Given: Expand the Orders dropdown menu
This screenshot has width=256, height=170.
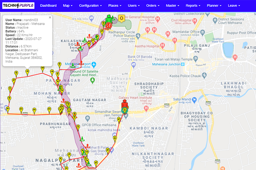Looking at the screenshot, I should 153,6.
